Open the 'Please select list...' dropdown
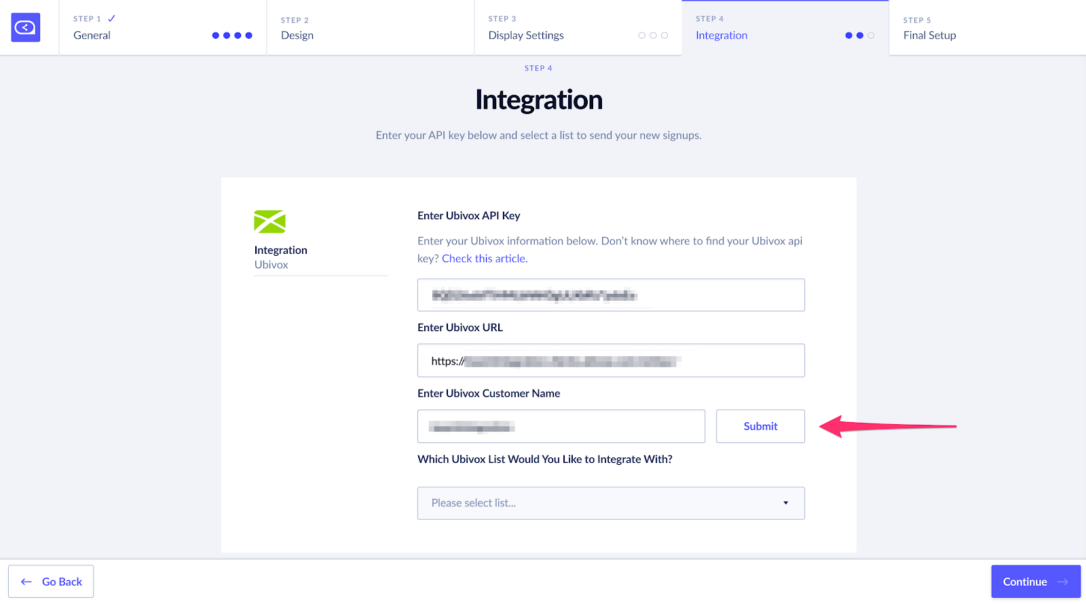The width and height of the screenshot is (1086, 604). tap(611, 503)
